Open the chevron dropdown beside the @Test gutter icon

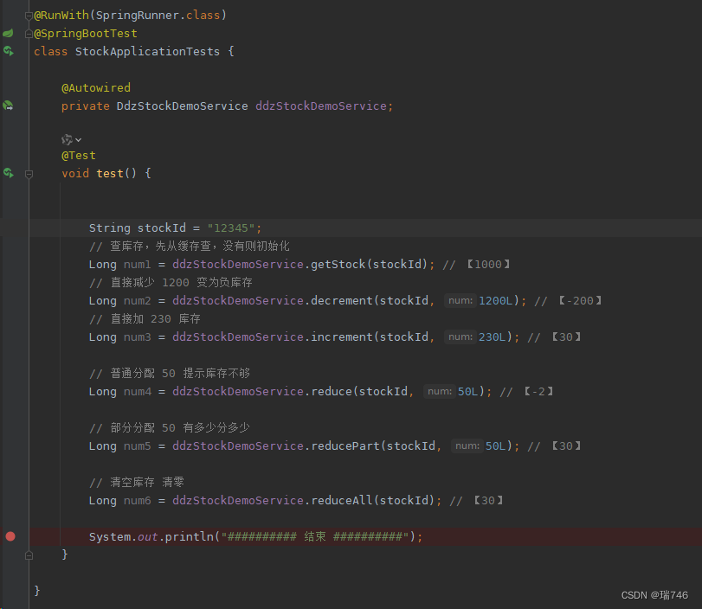pyautogui.click(x=77, y=138)
